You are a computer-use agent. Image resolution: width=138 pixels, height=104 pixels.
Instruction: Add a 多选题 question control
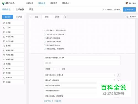13,32
